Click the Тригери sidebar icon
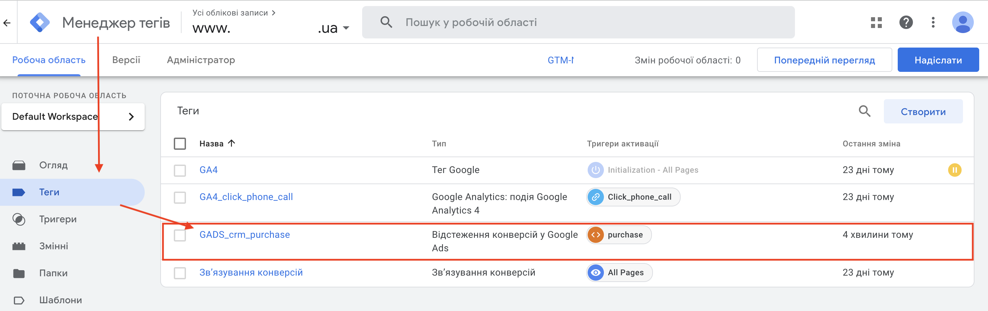 pos(19,219)
